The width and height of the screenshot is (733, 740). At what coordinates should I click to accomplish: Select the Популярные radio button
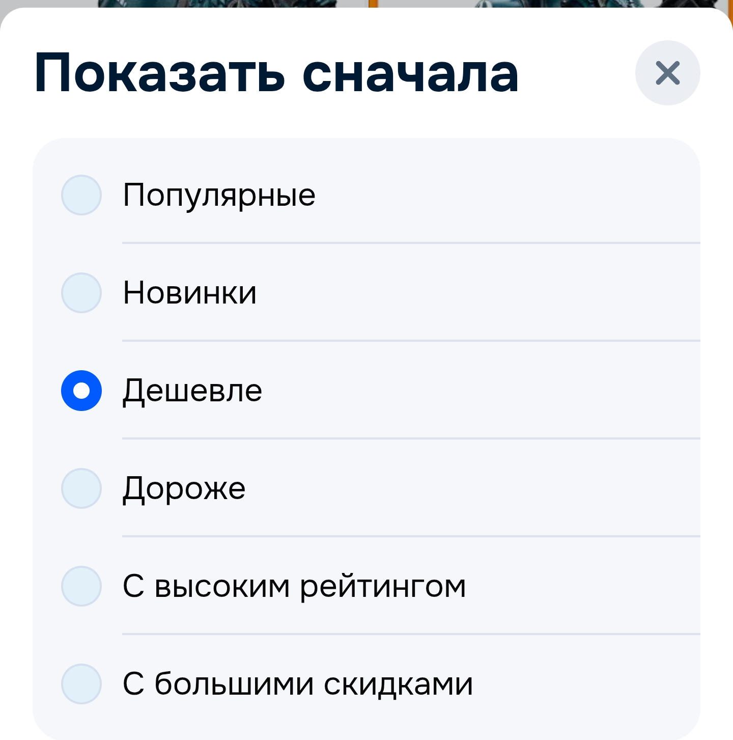(81, 195)
